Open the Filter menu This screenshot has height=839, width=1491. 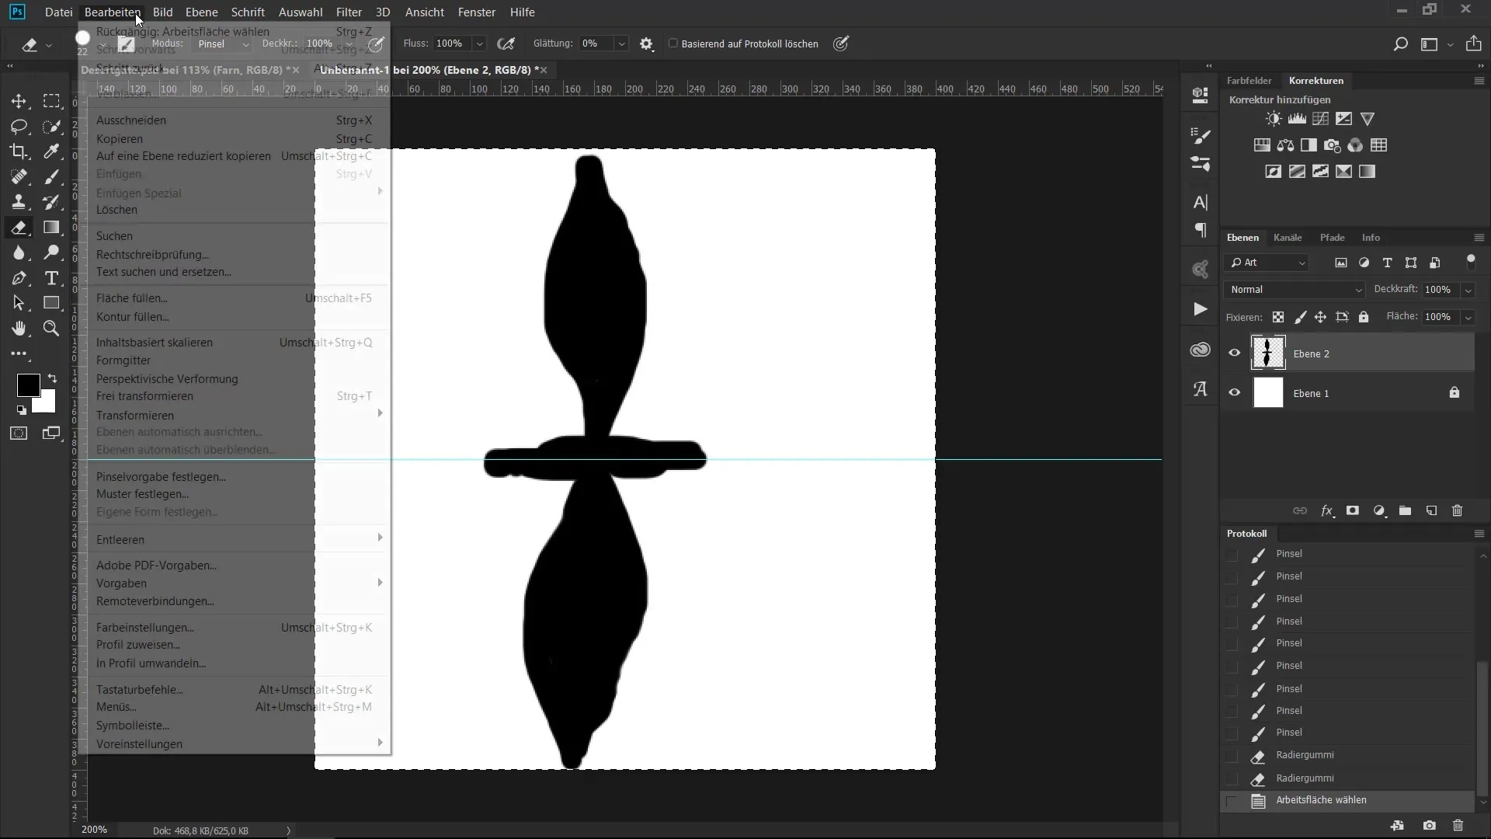point(349,12)
